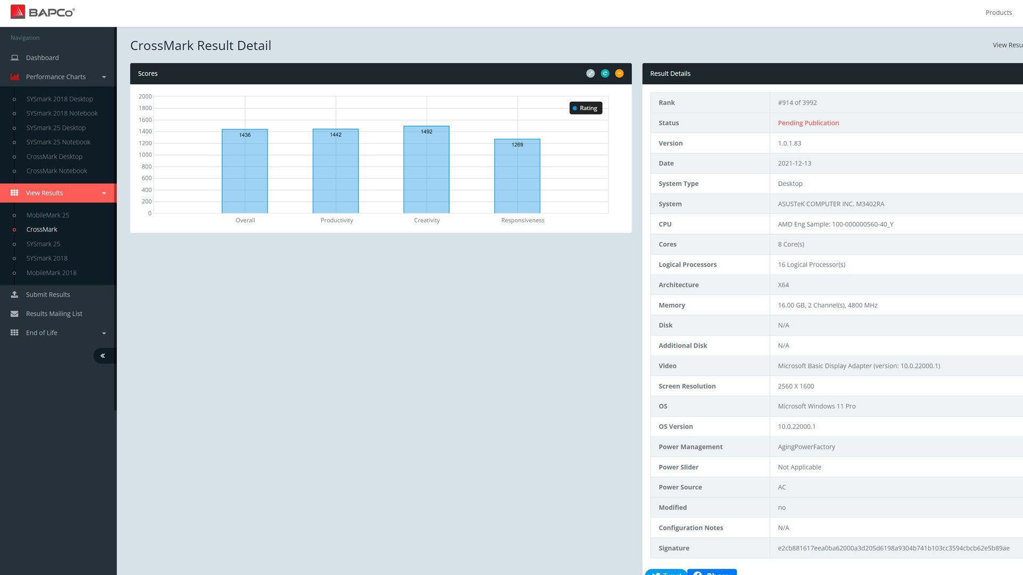Open SYSmark 2018 Notebook charts

tap(62, 113)
